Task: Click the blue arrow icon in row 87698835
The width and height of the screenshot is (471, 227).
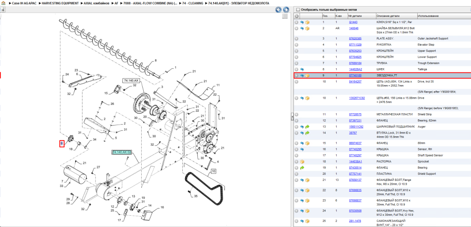Action: coord(302,190)
